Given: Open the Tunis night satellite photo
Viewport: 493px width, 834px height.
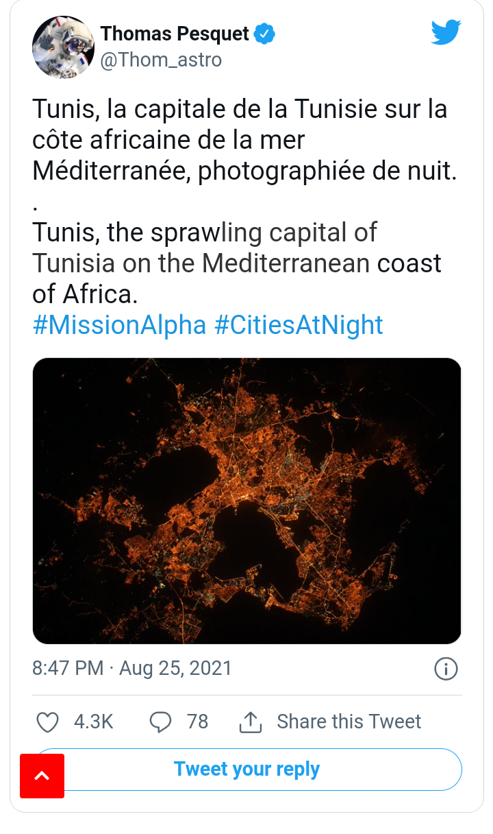Looking at the screenshot, I should click(246, 501).
